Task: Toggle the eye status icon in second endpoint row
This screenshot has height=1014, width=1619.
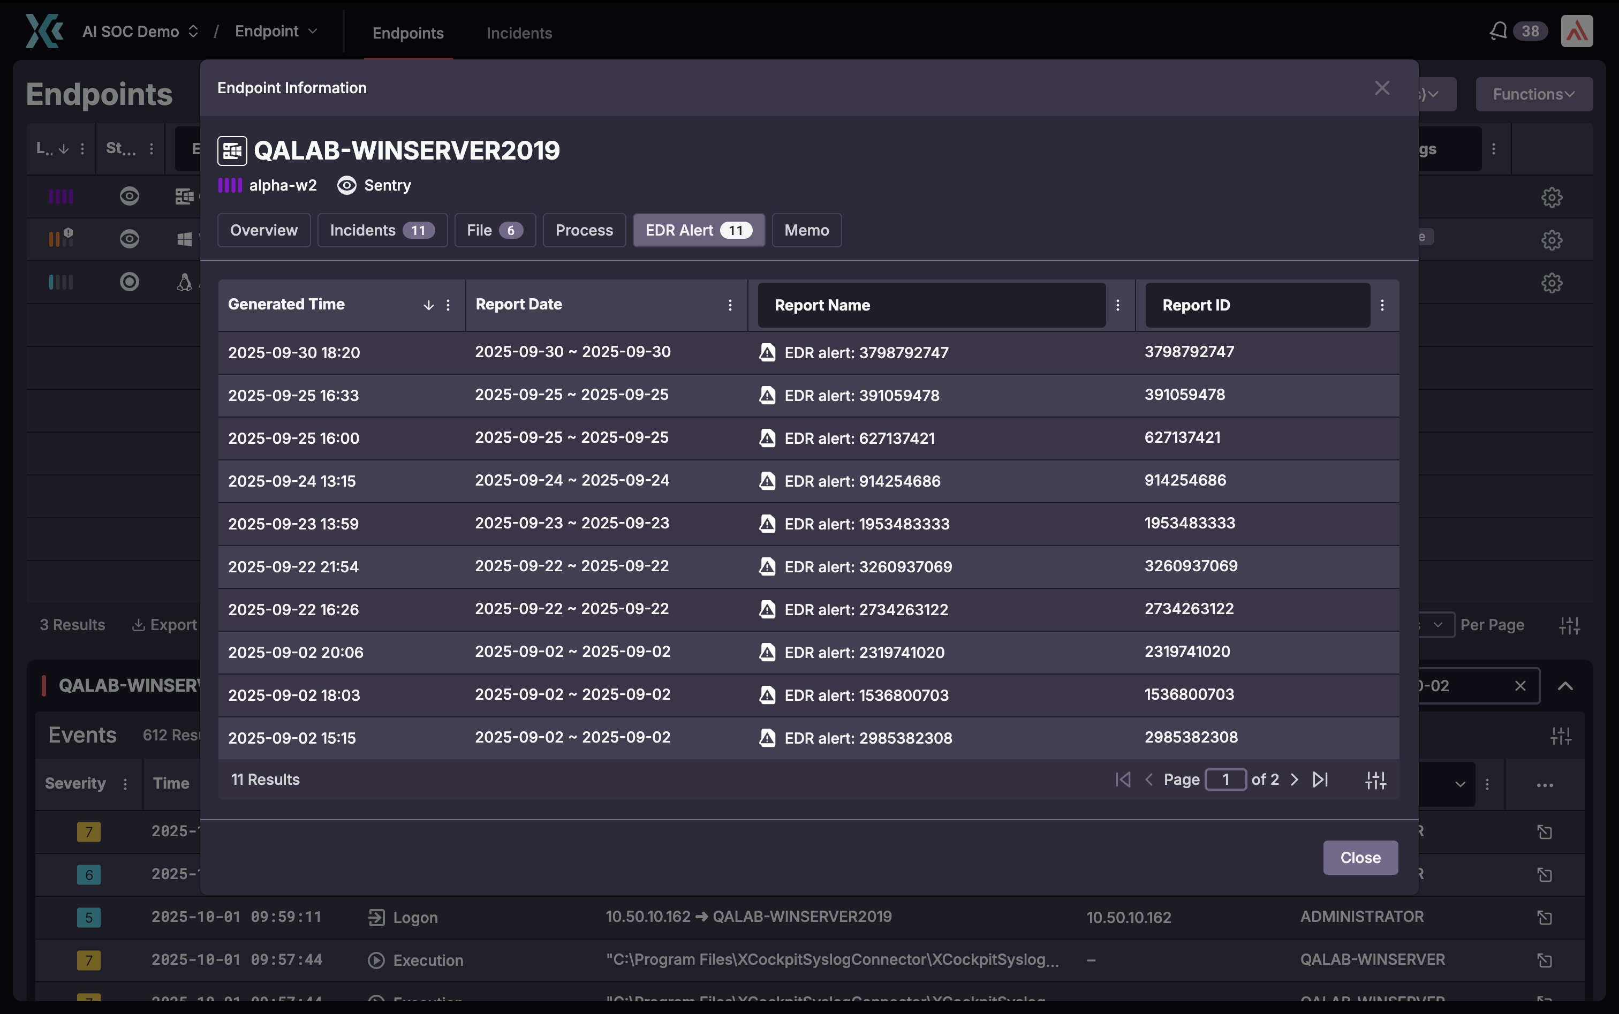Action: (x=130, y=239)
